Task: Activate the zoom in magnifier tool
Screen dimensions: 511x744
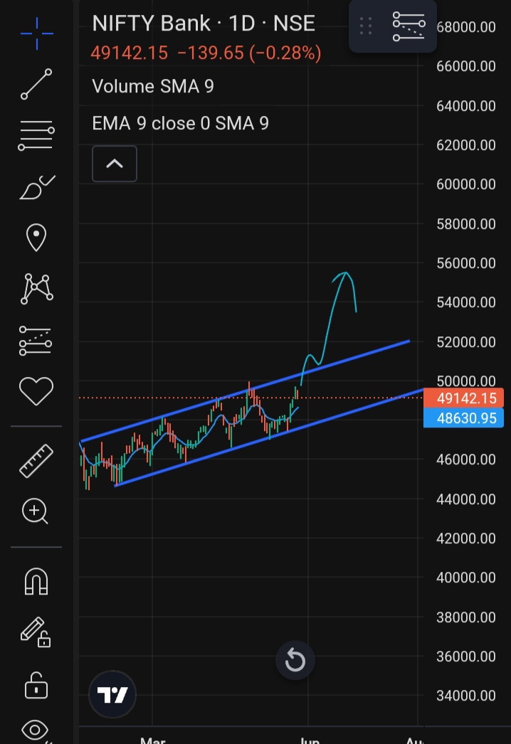Action: pyautogui.click(x=36, y=511)
